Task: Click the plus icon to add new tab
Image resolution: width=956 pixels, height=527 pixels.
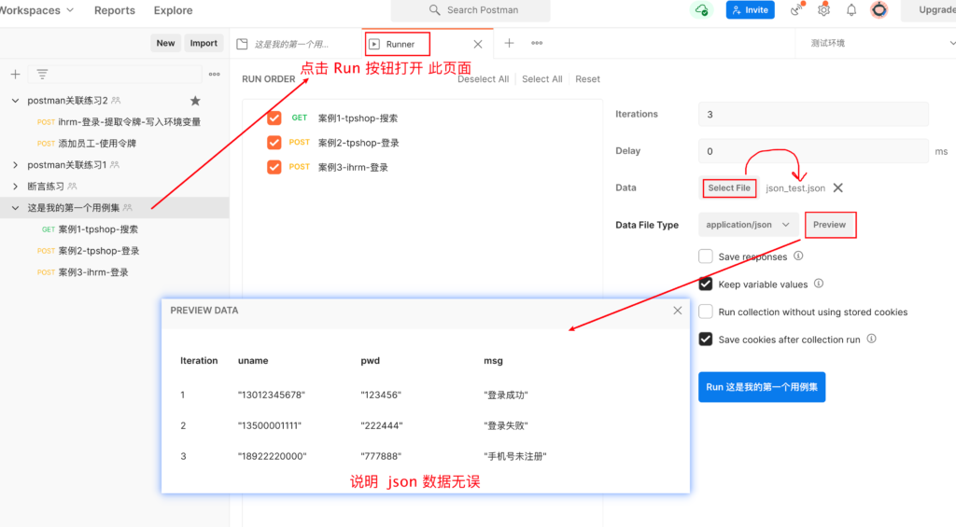Action: pos(509,43)
